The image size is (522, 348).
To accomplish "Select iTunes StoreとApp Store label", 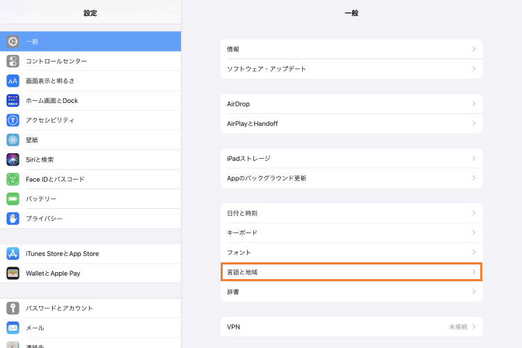I will (62, 254).
